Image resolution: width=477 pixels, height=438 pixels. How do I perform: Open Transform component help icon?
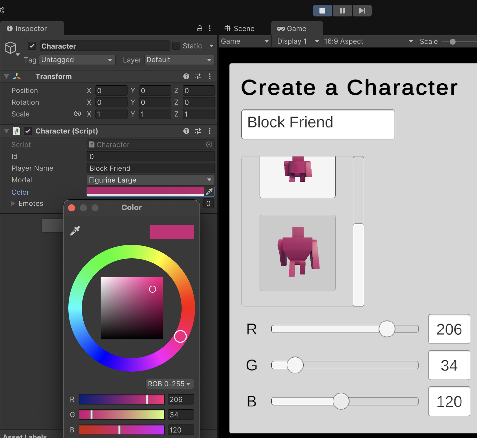186,76
